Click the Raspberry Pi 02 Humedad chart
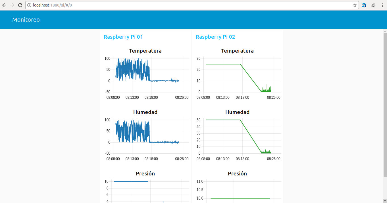387x203 pixels. pyautogui.click(x=237, y=136)
